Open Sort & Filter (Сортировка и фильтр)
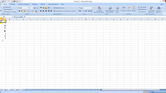The height and width of the screenshot is (93, 166). coord(151,10)
